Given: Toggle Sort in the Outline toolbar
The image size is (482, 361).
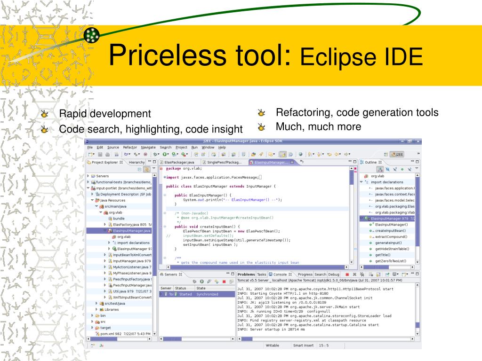Looking at the screenshot, I should tap(380, 169).
